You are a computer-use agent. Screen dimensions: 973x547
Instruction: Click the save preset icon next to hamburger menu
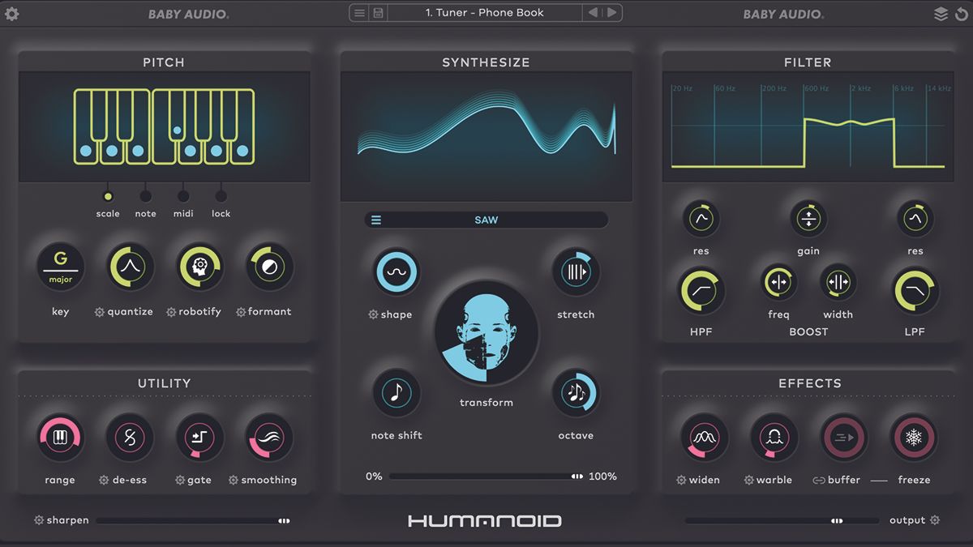tap(376, 12)
